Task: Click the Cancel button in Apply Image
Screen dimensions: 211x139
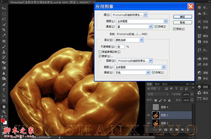Action: (183, 22)
